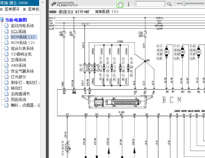Viewport: 205px width, 158px height.
Task: Open 灯光部分 diagram
Action: [x=18, y=77]
